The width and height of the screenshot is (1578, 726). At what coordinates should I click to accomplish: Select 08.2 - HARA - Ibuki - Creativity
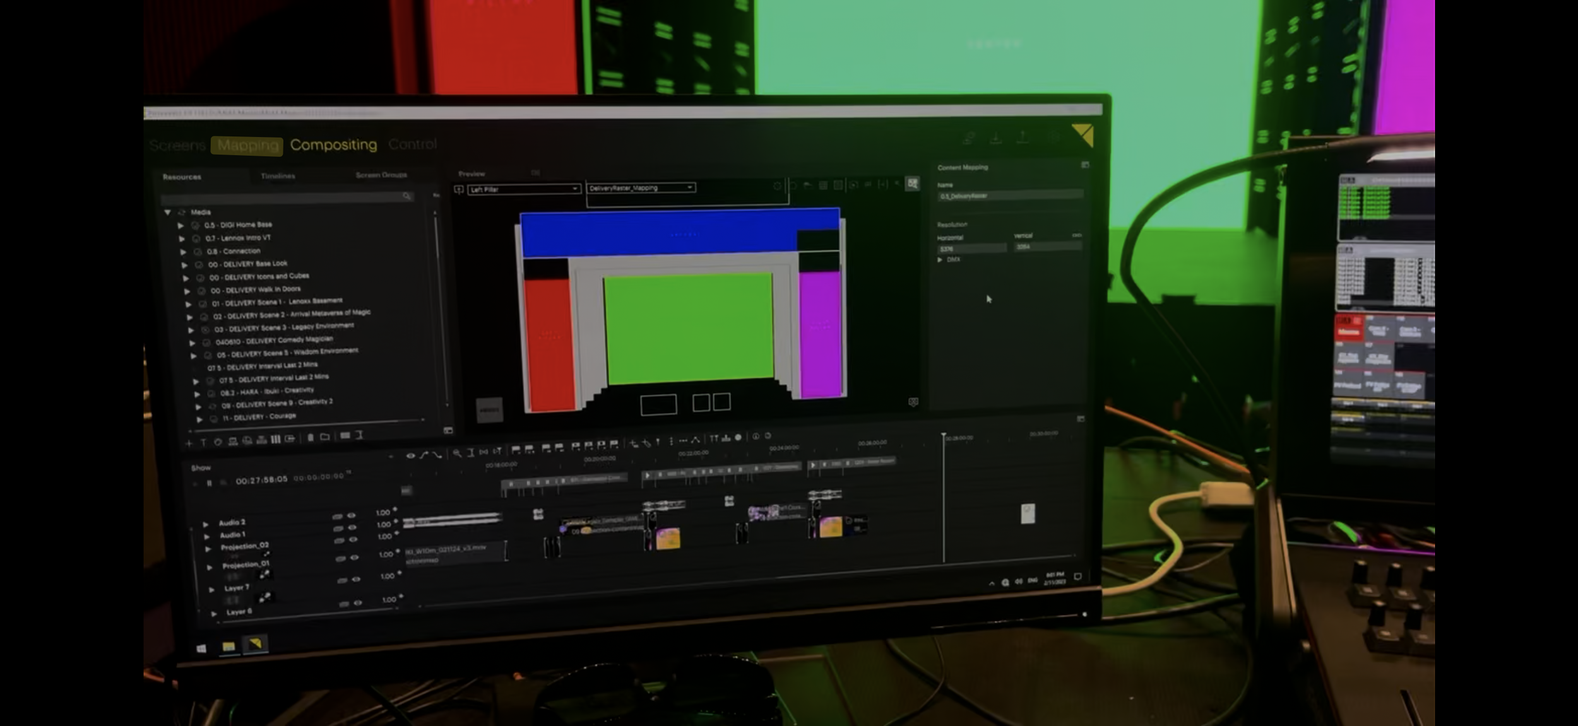click(x=267, y=391)
